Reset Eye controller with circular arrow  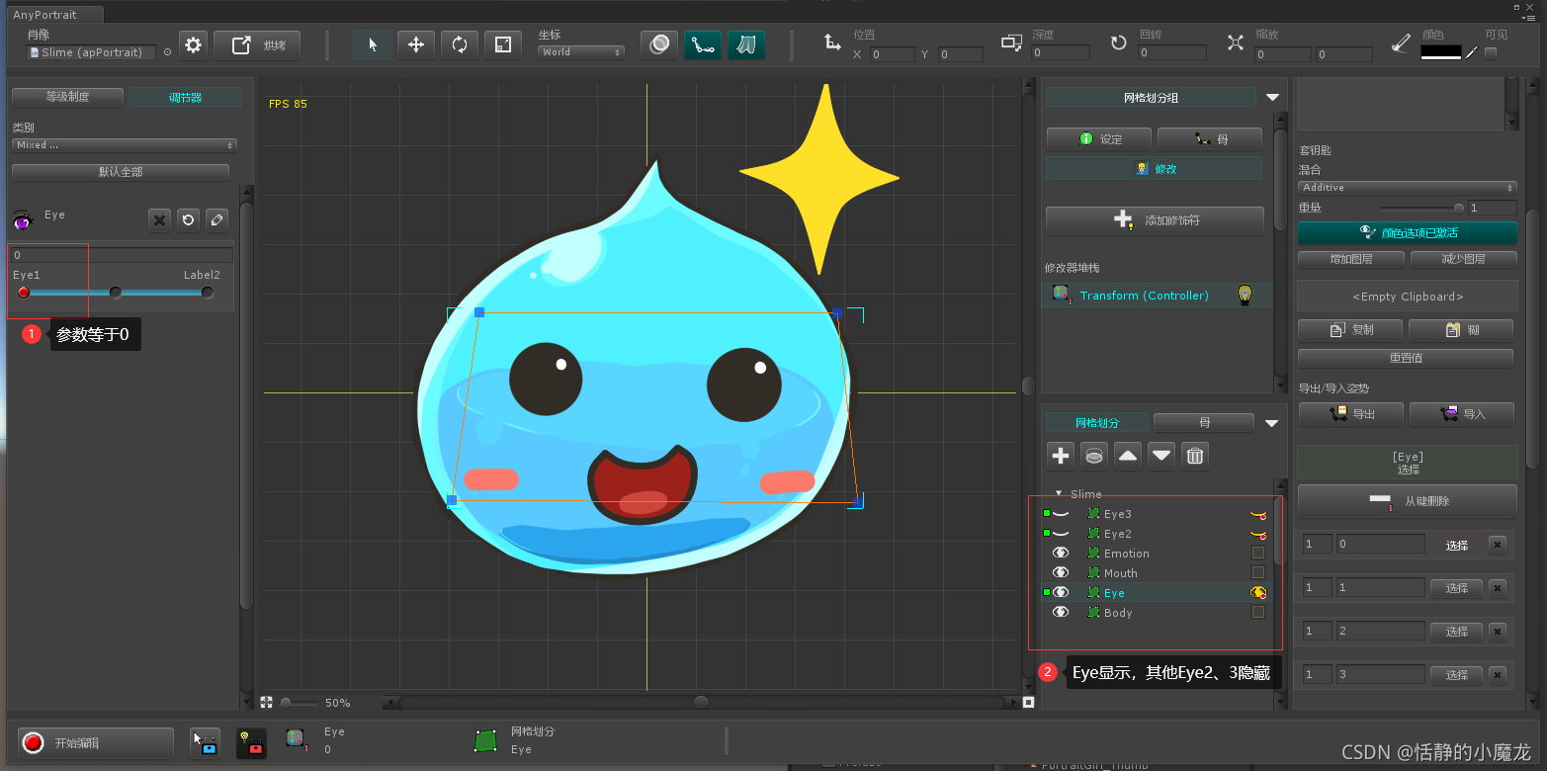point(188,220)
